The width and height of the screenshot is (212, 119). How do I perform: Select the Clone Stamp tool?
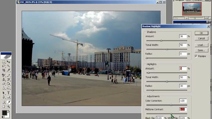pyautogui.click(x=4, y=79)
